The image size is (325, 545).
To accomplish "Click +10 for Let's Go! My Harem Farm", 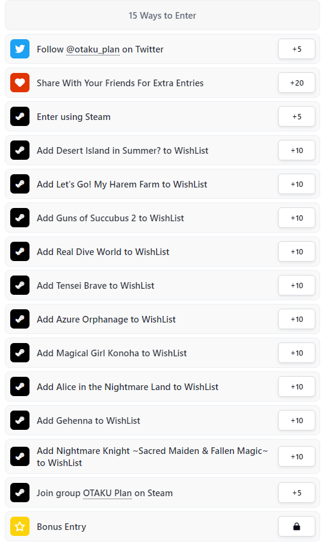I will (x=297, y=184).
